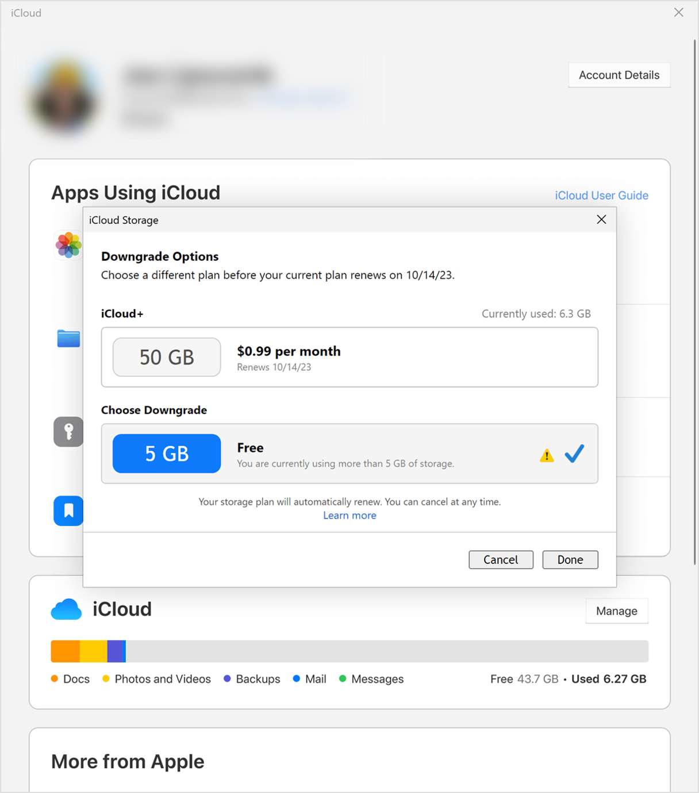The image size is (699, 793).
Task: Click the 'Used 6.27 GB' text
Action: (609, 678)
